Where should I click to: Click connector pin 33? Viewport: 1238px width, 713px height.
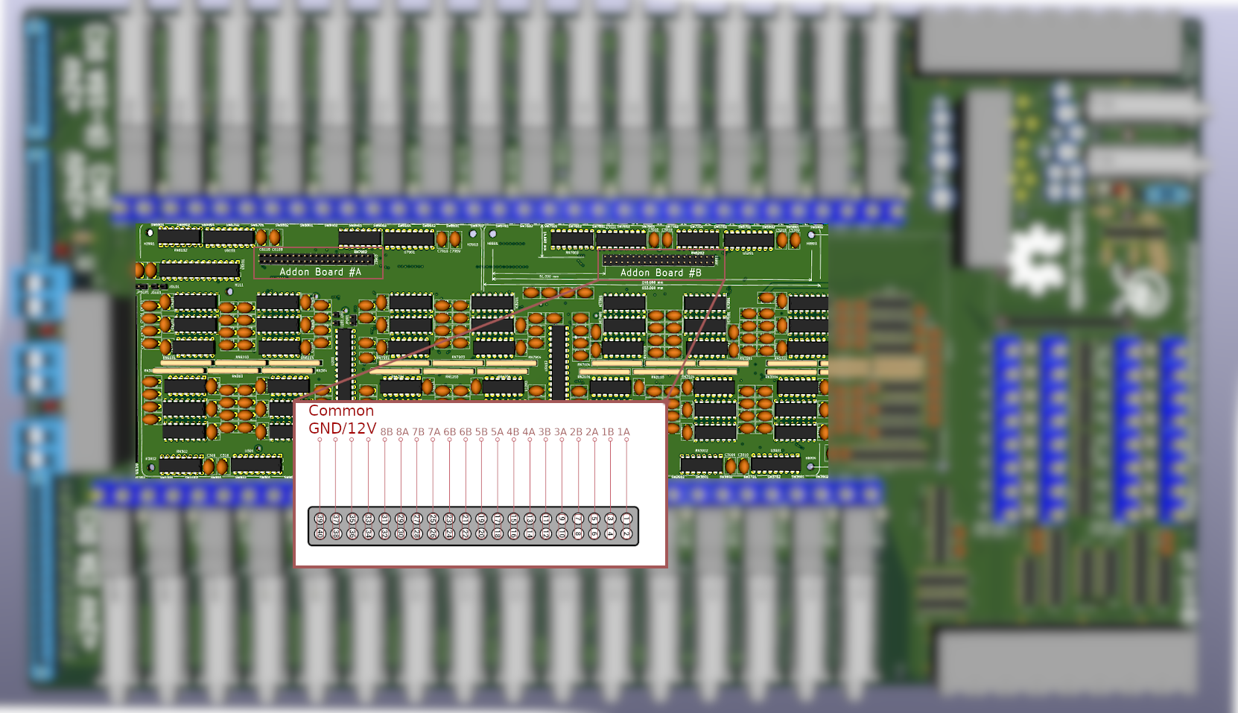pyautogui.click(x=369, y=519)
